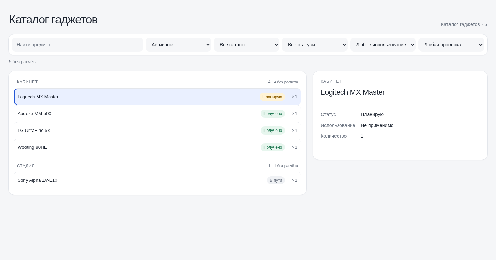Click the '4 без расчёта' label
This screenshot has width=496, height=260.
(x=286, y=82)
